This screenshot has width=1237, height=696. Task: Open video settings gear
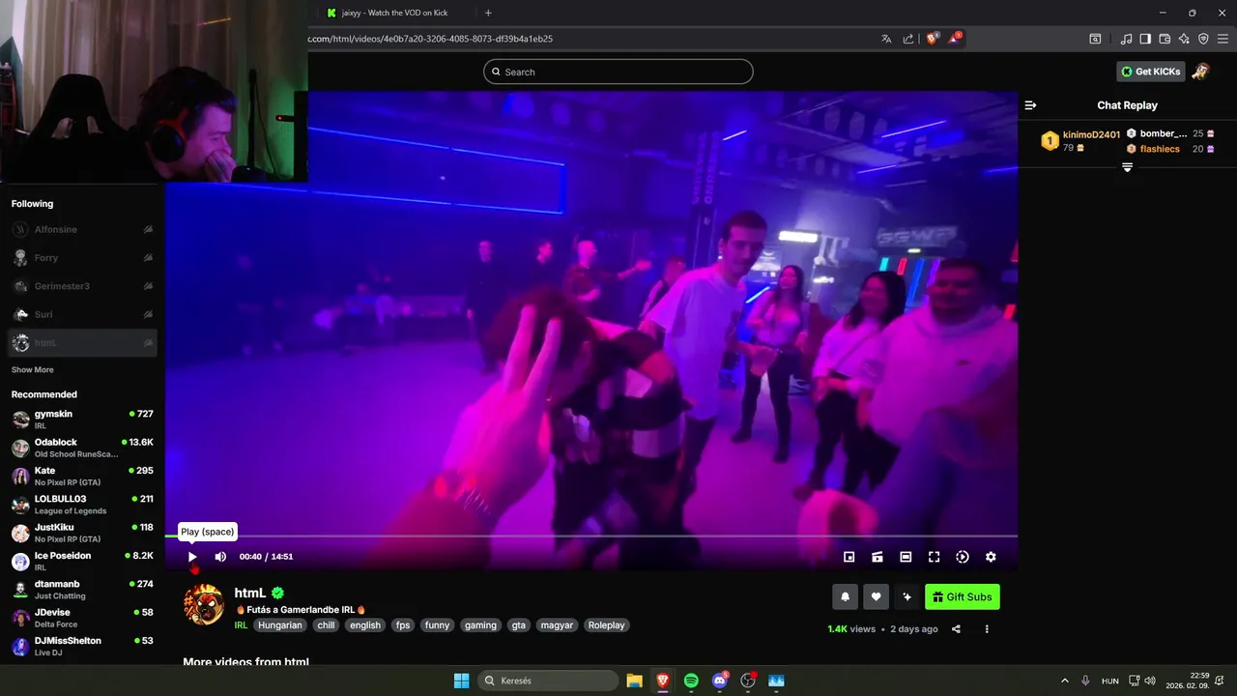click(x=991, y=557)
